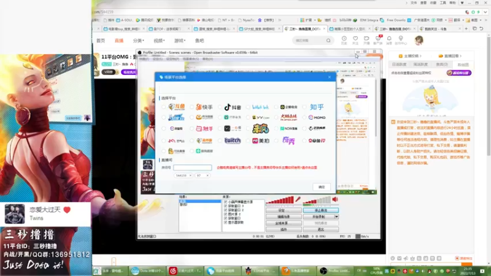Adjust the OBS desktop volume bar
This screenshot has height=276, width=491.
[x=317, y=200]
